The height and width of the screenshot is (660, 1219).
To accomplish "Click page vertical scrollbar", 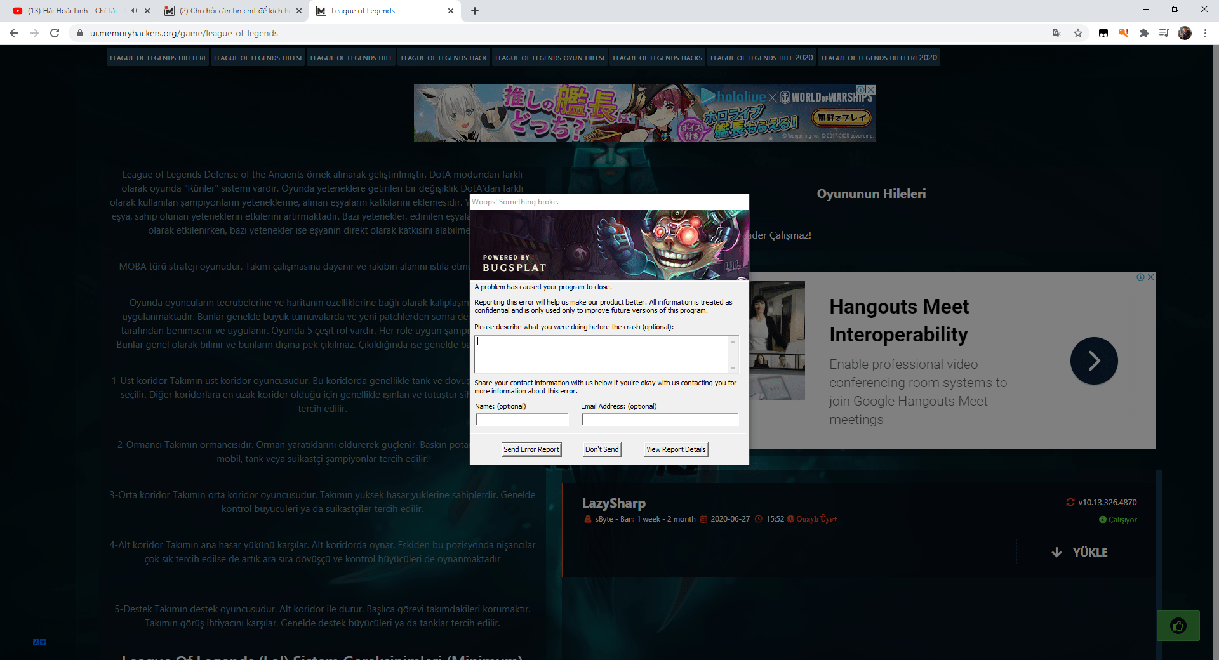I will click(1215, 352).
